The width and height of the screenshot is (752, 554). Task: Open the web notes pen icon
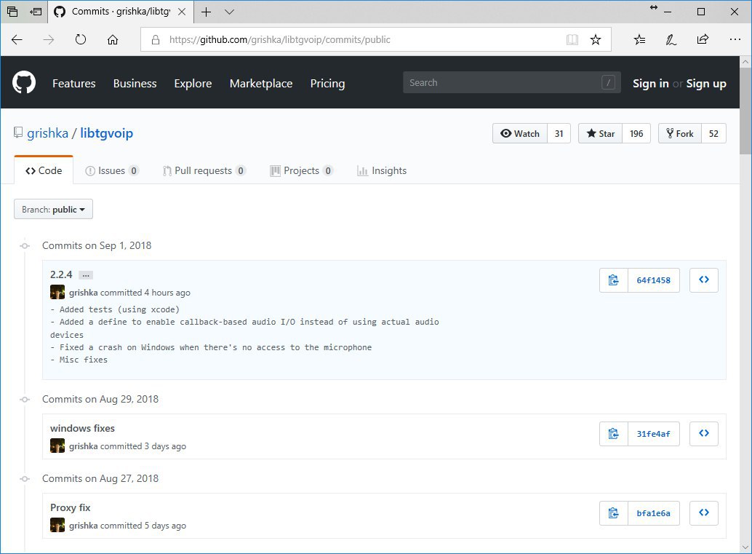(671, 39)
